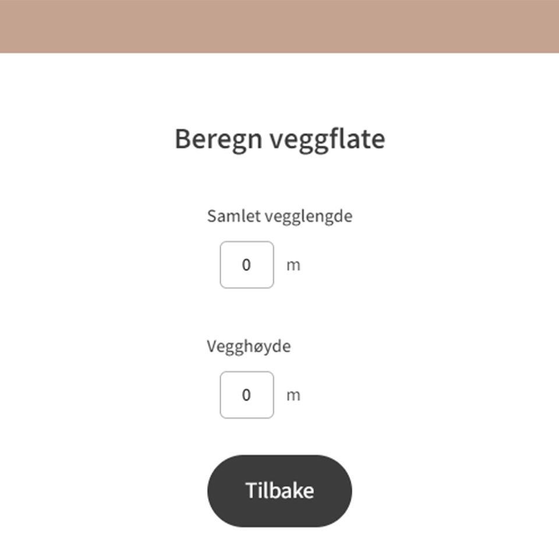This screenshot has height=559, width=559.
Task: Select the total wall length number box
Action: (247, 265)
